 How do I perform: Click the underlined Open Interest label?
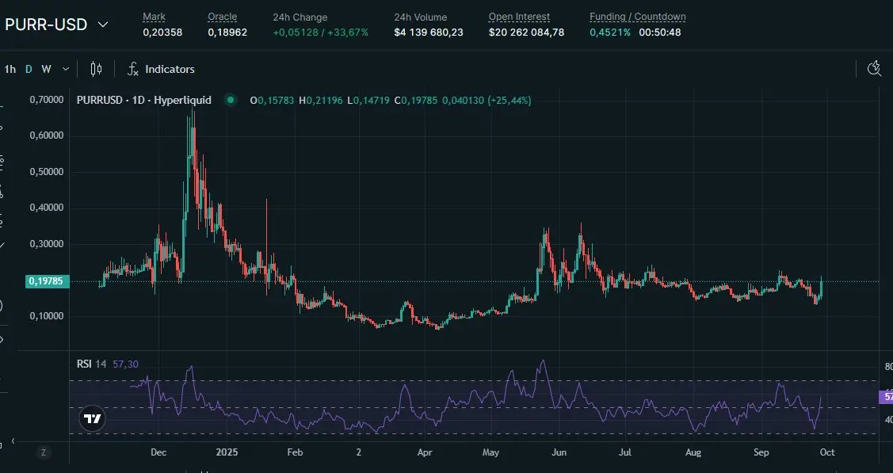coord(520,17)
